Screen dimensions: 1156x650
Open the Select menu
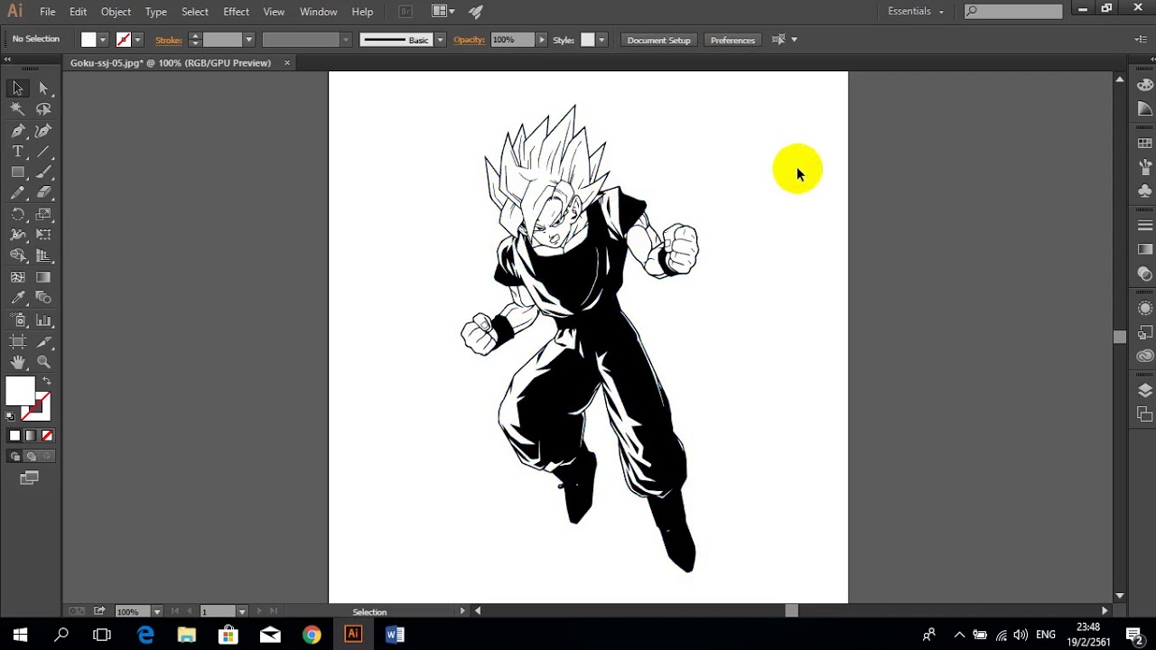(195, 12)
